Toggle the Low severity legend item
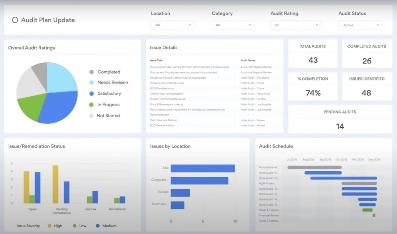397x234 pixels. pos(79,226)
